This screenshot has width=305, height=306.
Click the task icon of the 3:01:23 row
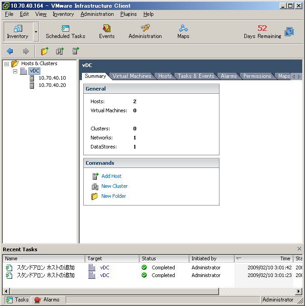pos(9,275)
